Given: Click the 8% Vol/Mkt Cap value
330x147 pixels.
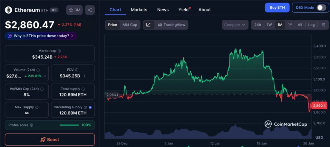Looking at the screenshot, I should tap(27, 95).
